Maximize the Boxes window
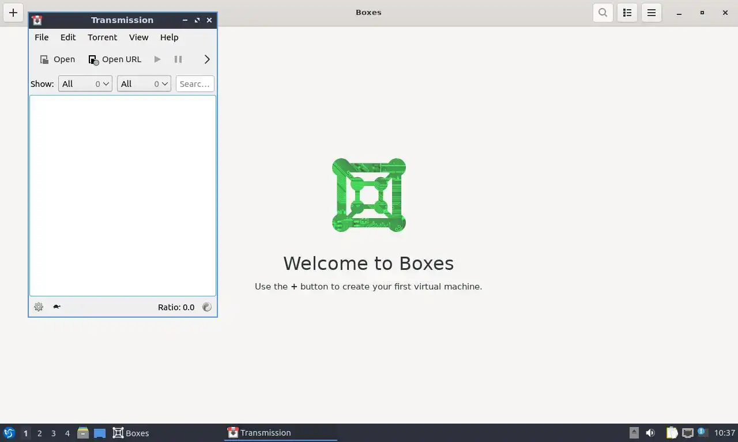Viewport: 738px width, 442px height. (x=702, y=13)
